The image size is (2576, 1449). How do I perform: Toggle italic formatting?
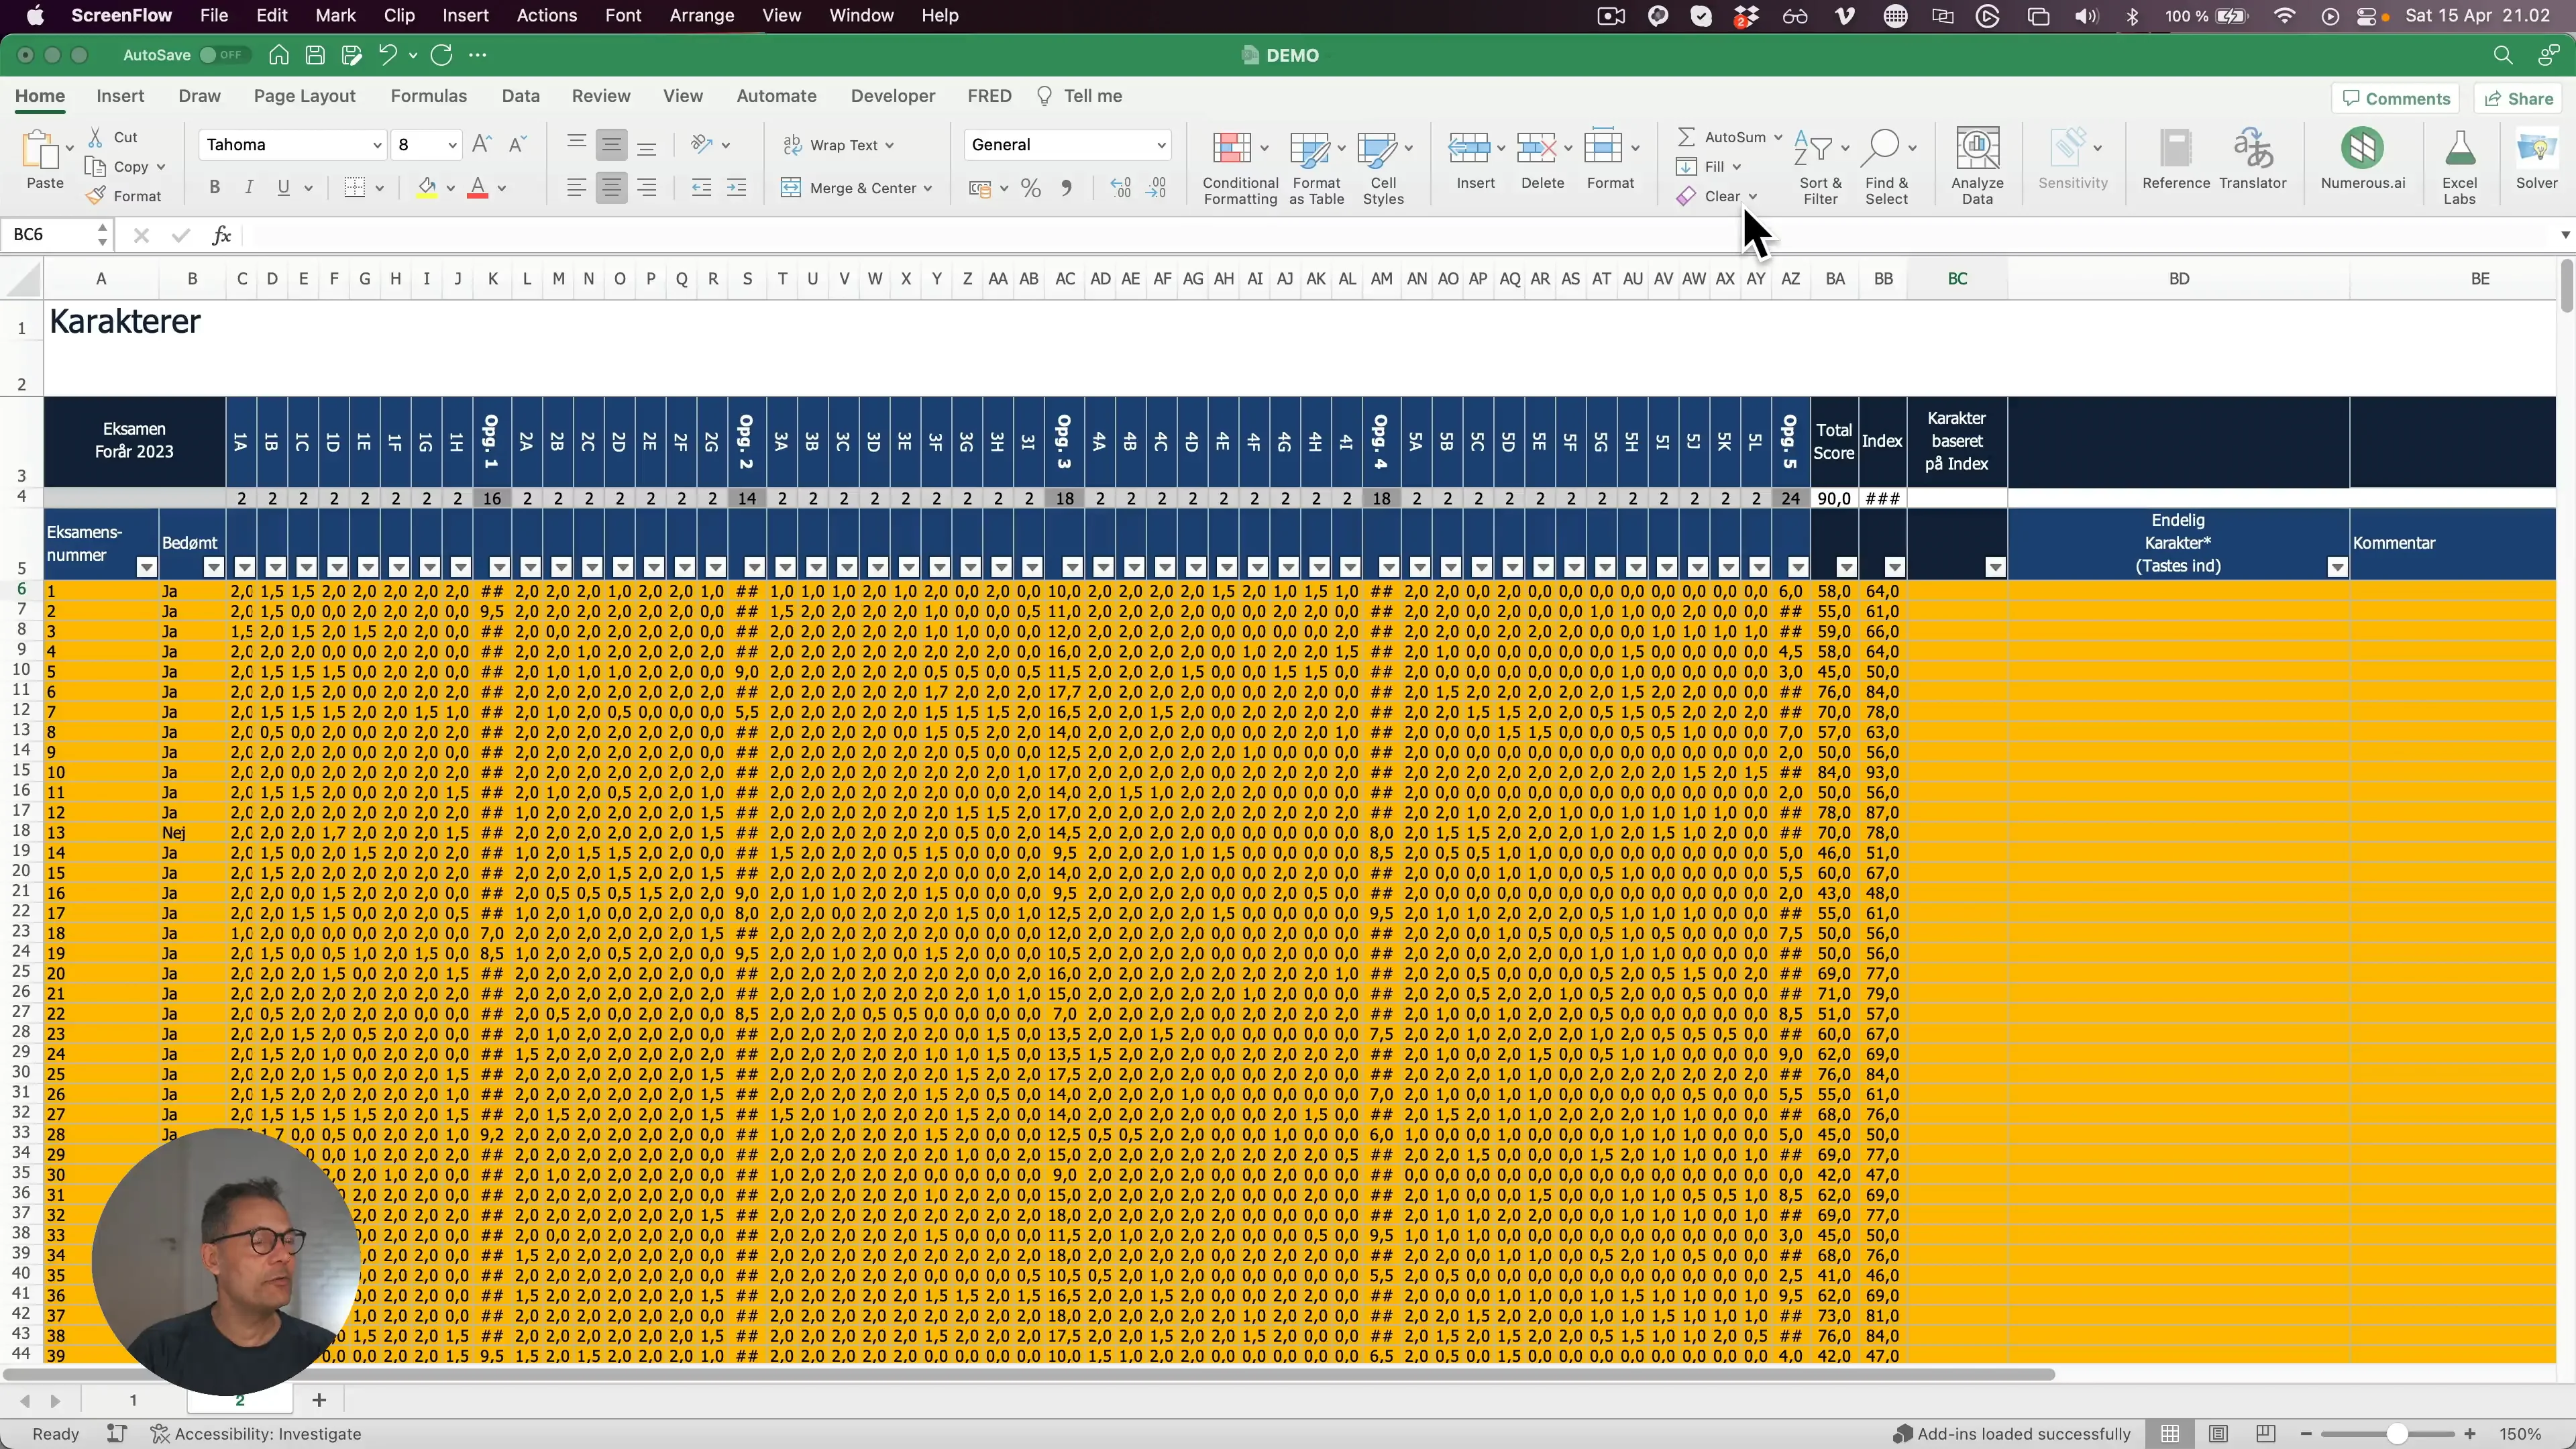pyautogui.click(x=248, y=188)
